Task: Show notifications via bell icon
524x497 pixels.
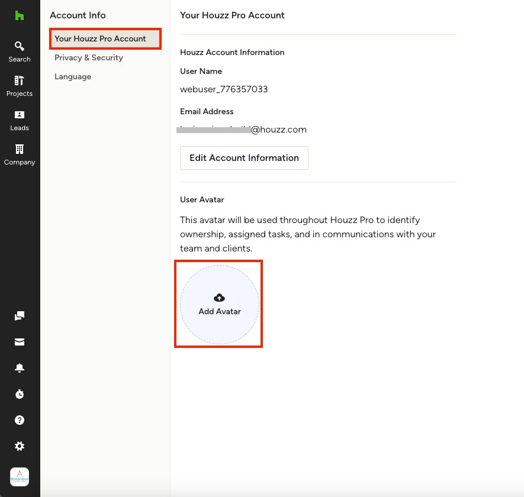Action: point(20,368)
